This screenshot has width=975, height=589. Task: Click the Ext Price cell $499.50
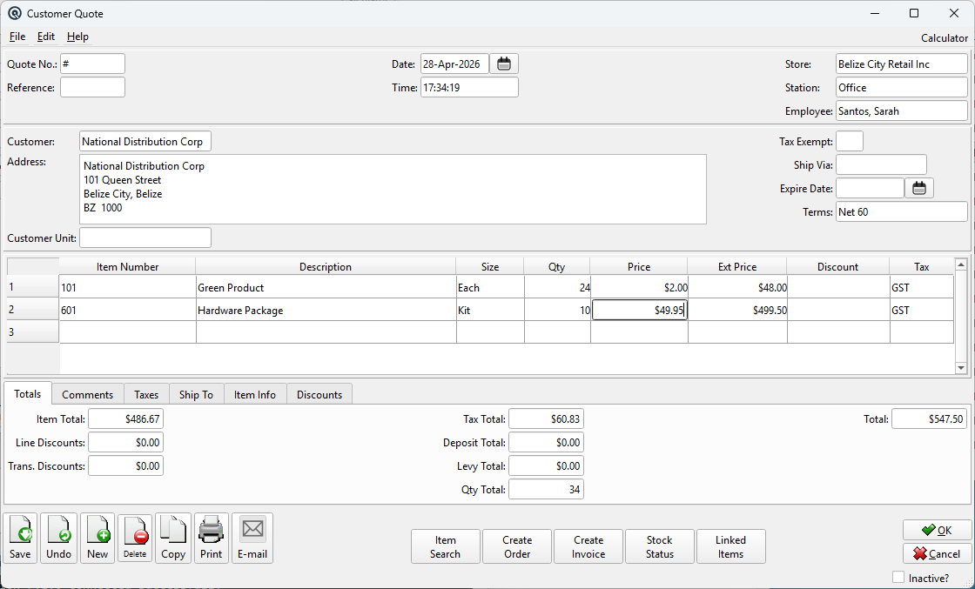pyautogui.click(x=737, y=310)
